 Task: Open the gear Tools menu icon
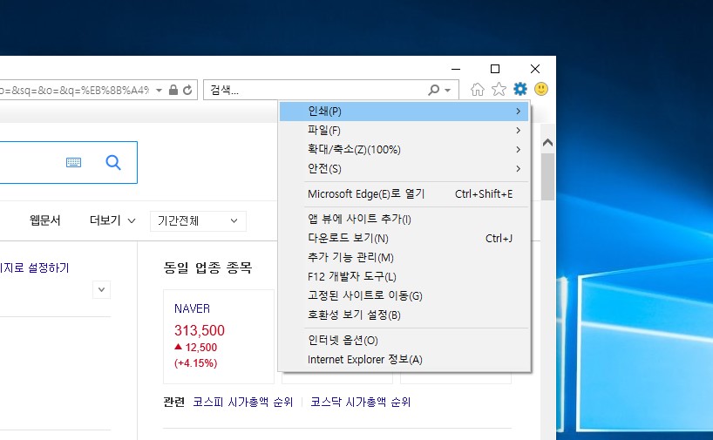(x=519, y=89)
